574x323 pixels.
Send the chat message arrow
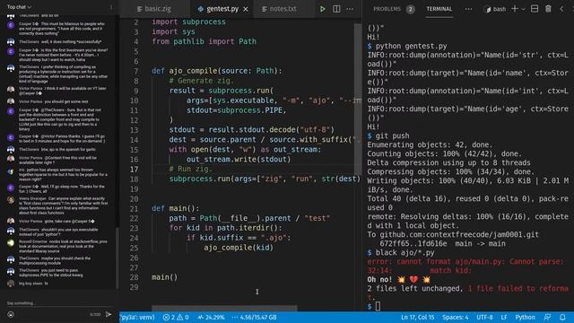click(109, 314)
